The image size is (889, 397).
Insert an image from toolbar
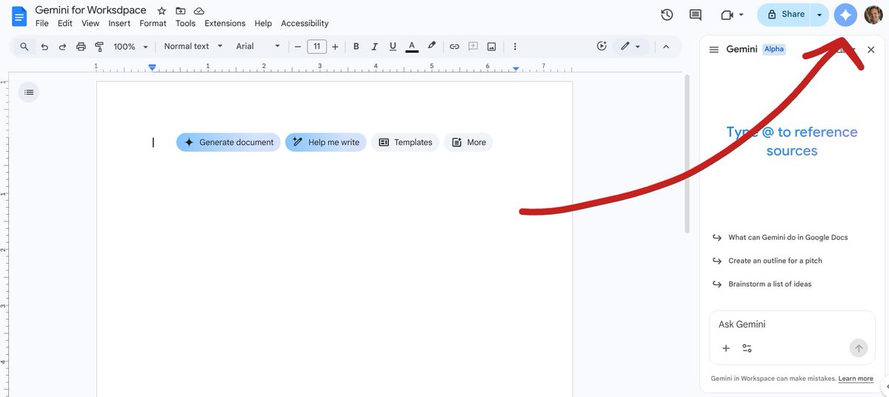point(491,47)
